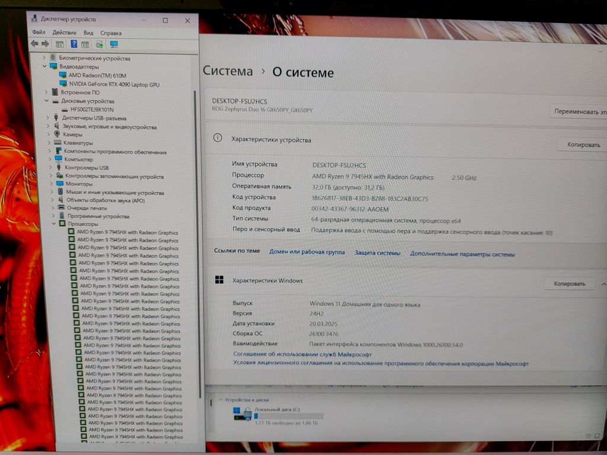The height and width of the screenshot is (455, 607).
Task: Click the NVIDIA GeForce RTX 4090 adapter icon
Action: coord(63,84)
